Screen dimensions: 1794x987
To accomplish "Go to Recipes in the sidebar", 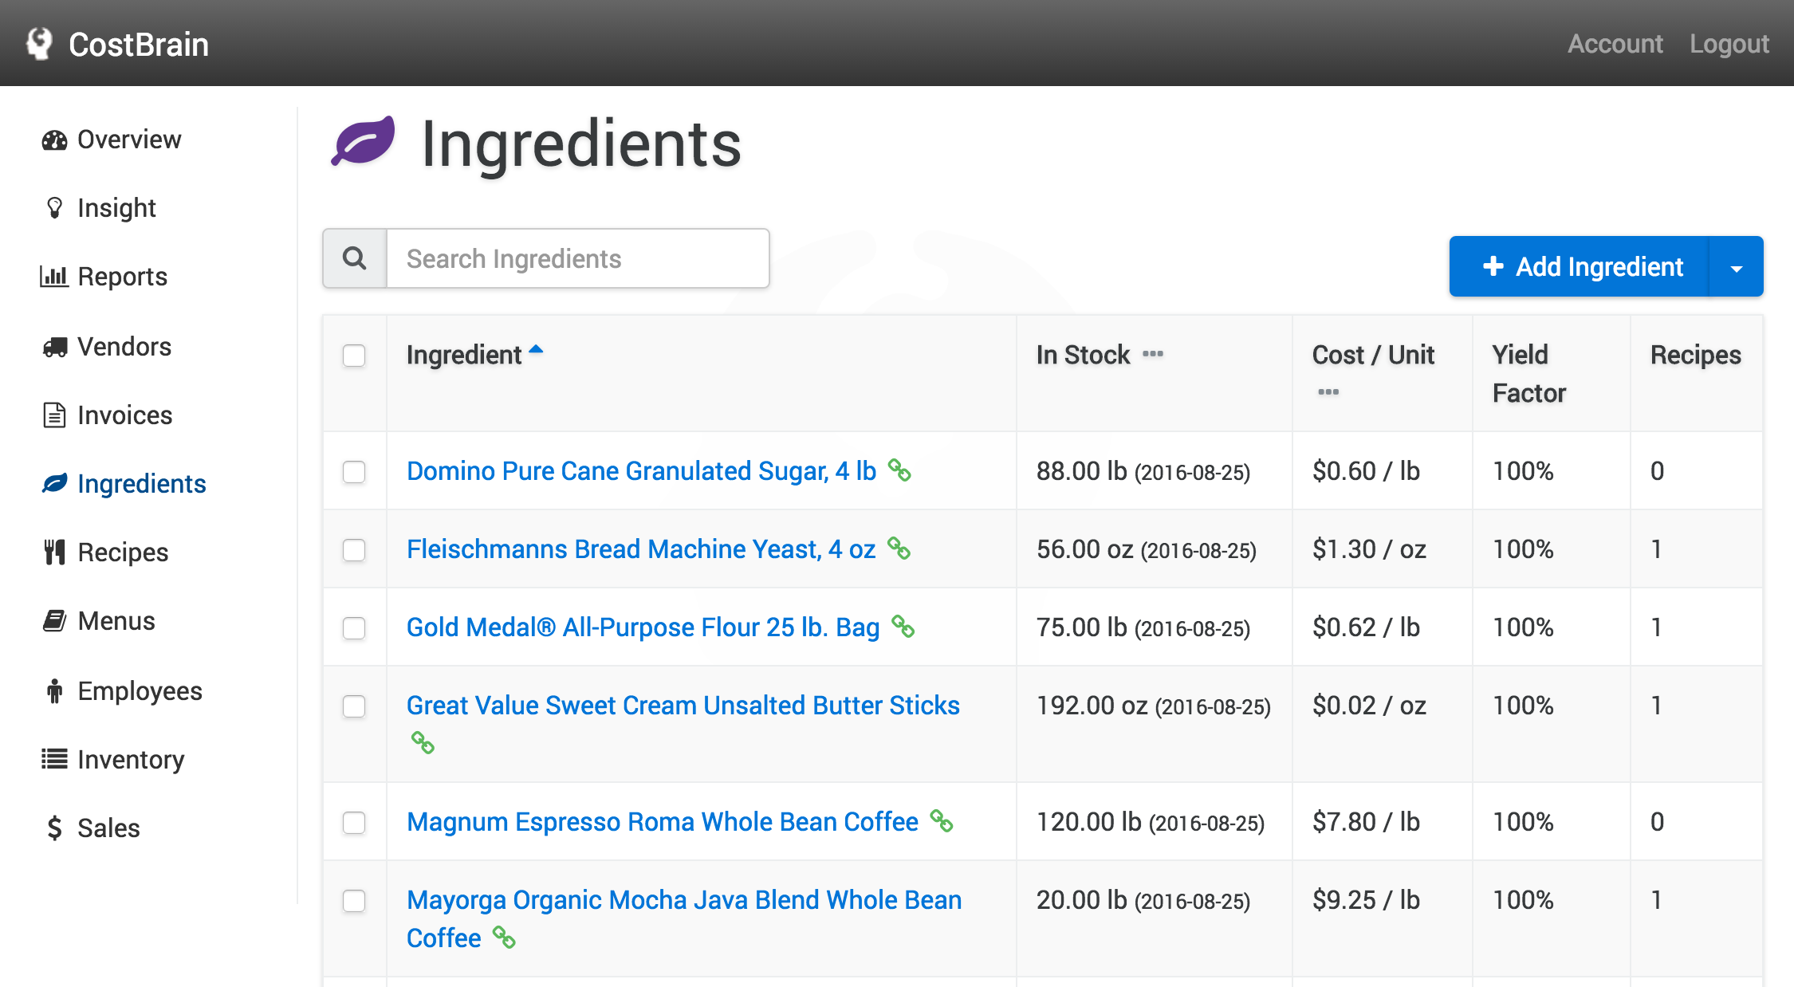I will click(x=122, y=552).
